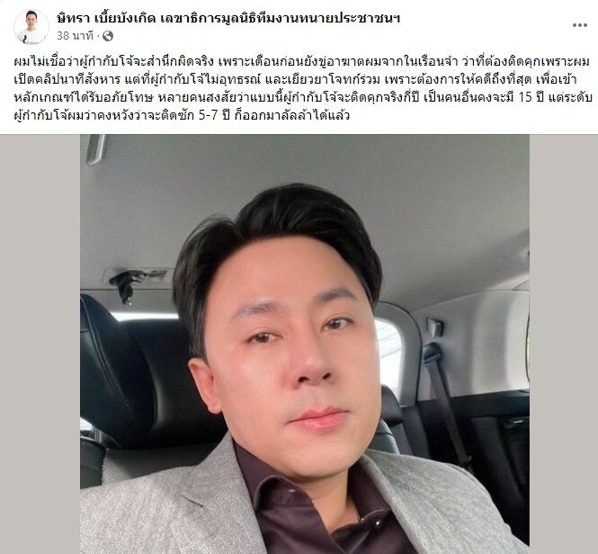Open the profile name ษิทรา เบี้ยบังเกิด
This screenshot has height=554, width=598.
tap(106, 18)
